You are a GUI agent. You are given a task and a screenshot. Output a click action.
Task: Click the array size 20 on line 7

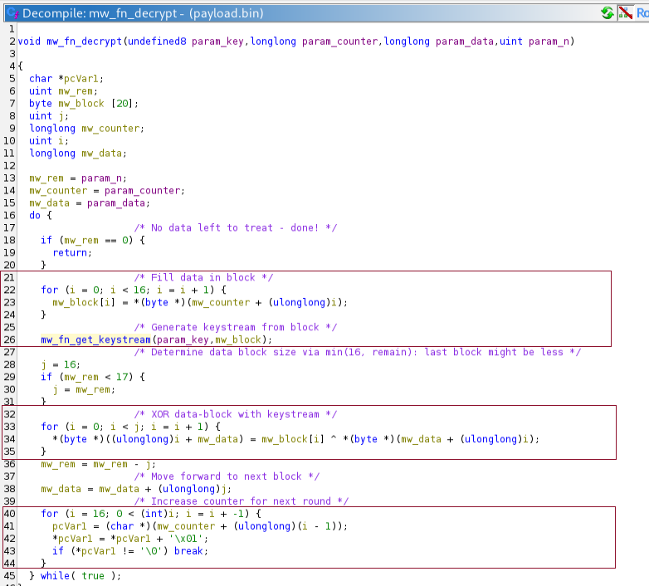click(x=122, y=104)
